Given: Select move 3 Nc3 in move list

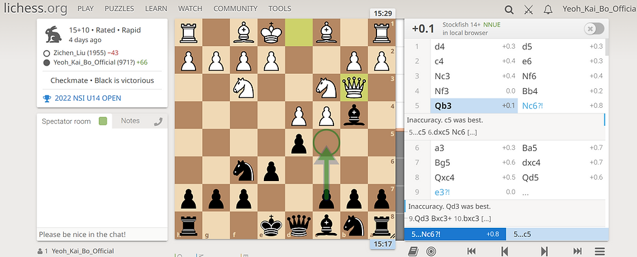Looking at the screenshot, I should [x=474, y=76].
